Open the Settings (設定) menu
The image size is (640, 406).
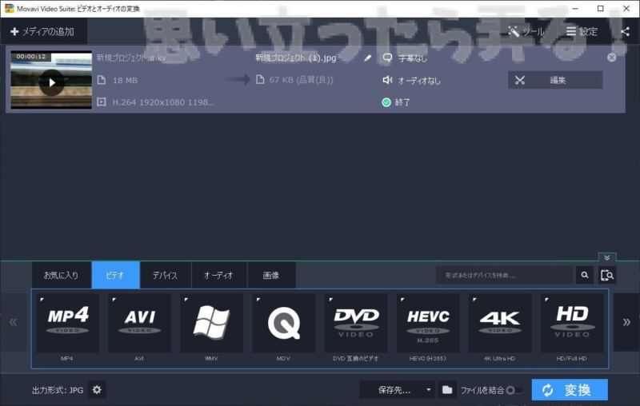(582, 31)
